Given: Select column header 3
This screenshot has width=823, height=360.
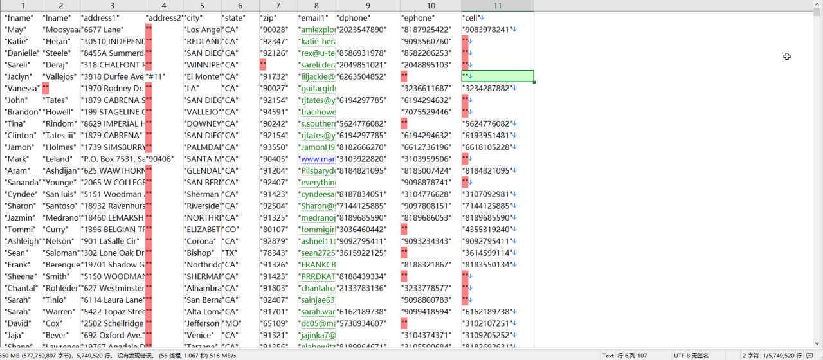Looking at the screenshot, I should (113, 6).
